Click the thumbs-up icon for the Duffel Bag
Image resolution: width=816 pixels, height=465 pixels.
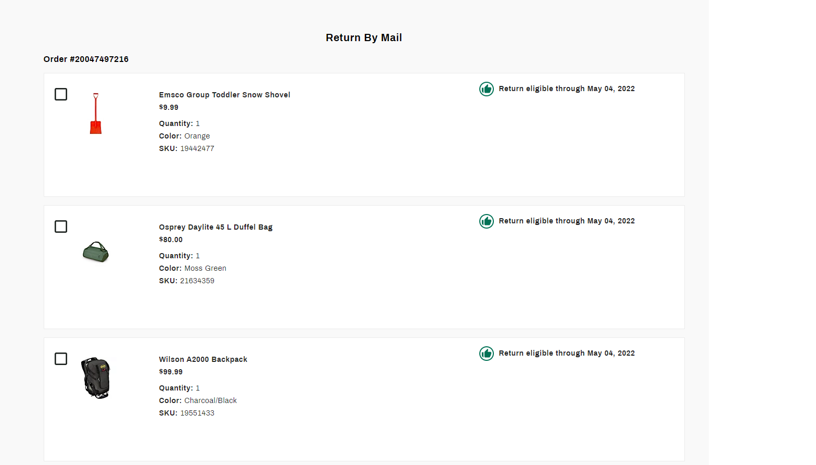[x=487, y=221]
